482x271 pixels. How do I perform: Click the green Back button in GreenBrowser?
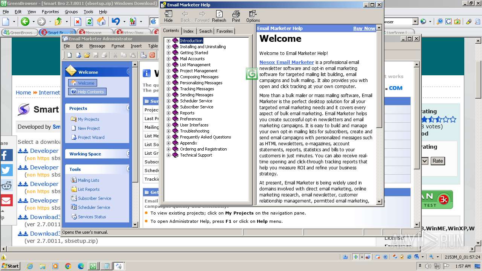point(25,21)
